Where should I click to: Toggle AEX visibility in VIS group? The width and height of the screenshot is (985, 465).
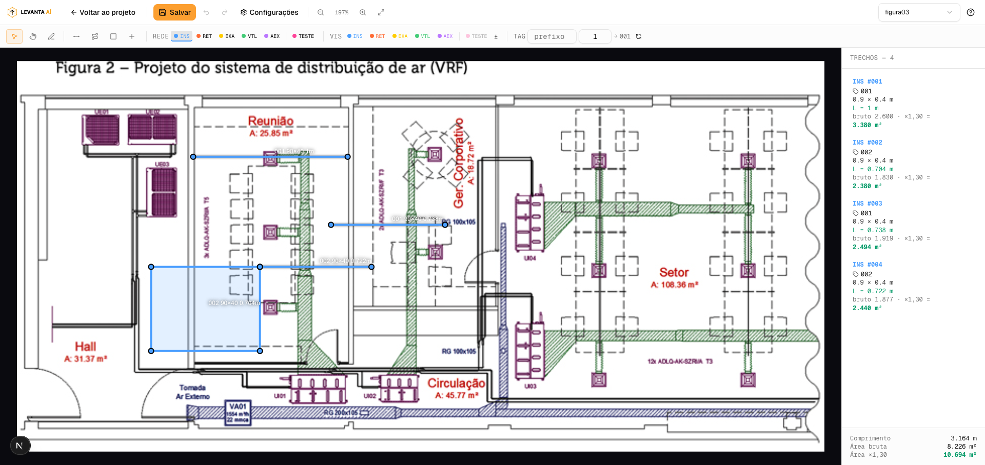coord(445,36)
